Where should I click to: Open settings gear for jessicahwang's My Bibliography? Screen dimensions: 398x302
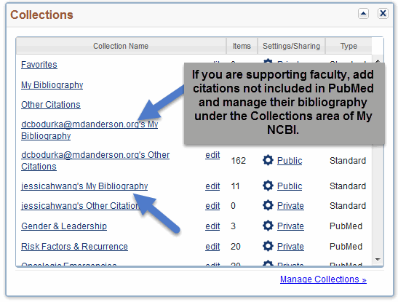(x=268, y=186)
